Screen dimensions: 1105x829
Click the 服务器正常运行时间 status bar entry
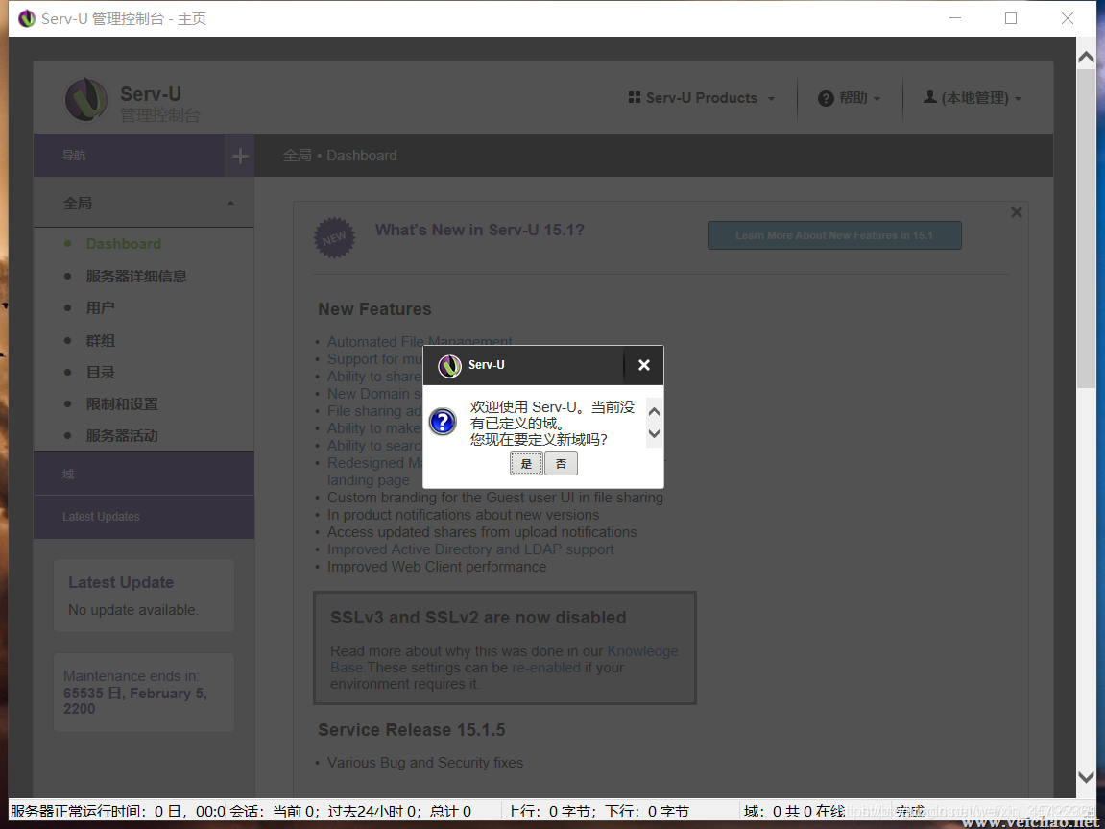118,812
